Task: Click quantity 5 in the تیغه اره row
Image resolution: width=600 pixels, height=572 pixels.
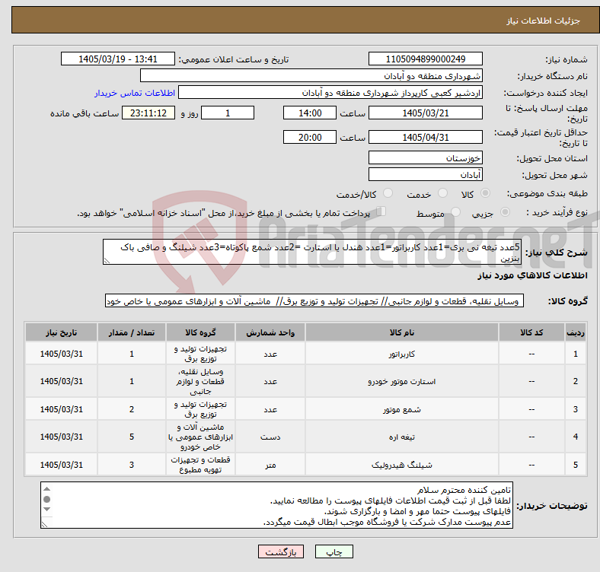Action: (x=132, y=437)
